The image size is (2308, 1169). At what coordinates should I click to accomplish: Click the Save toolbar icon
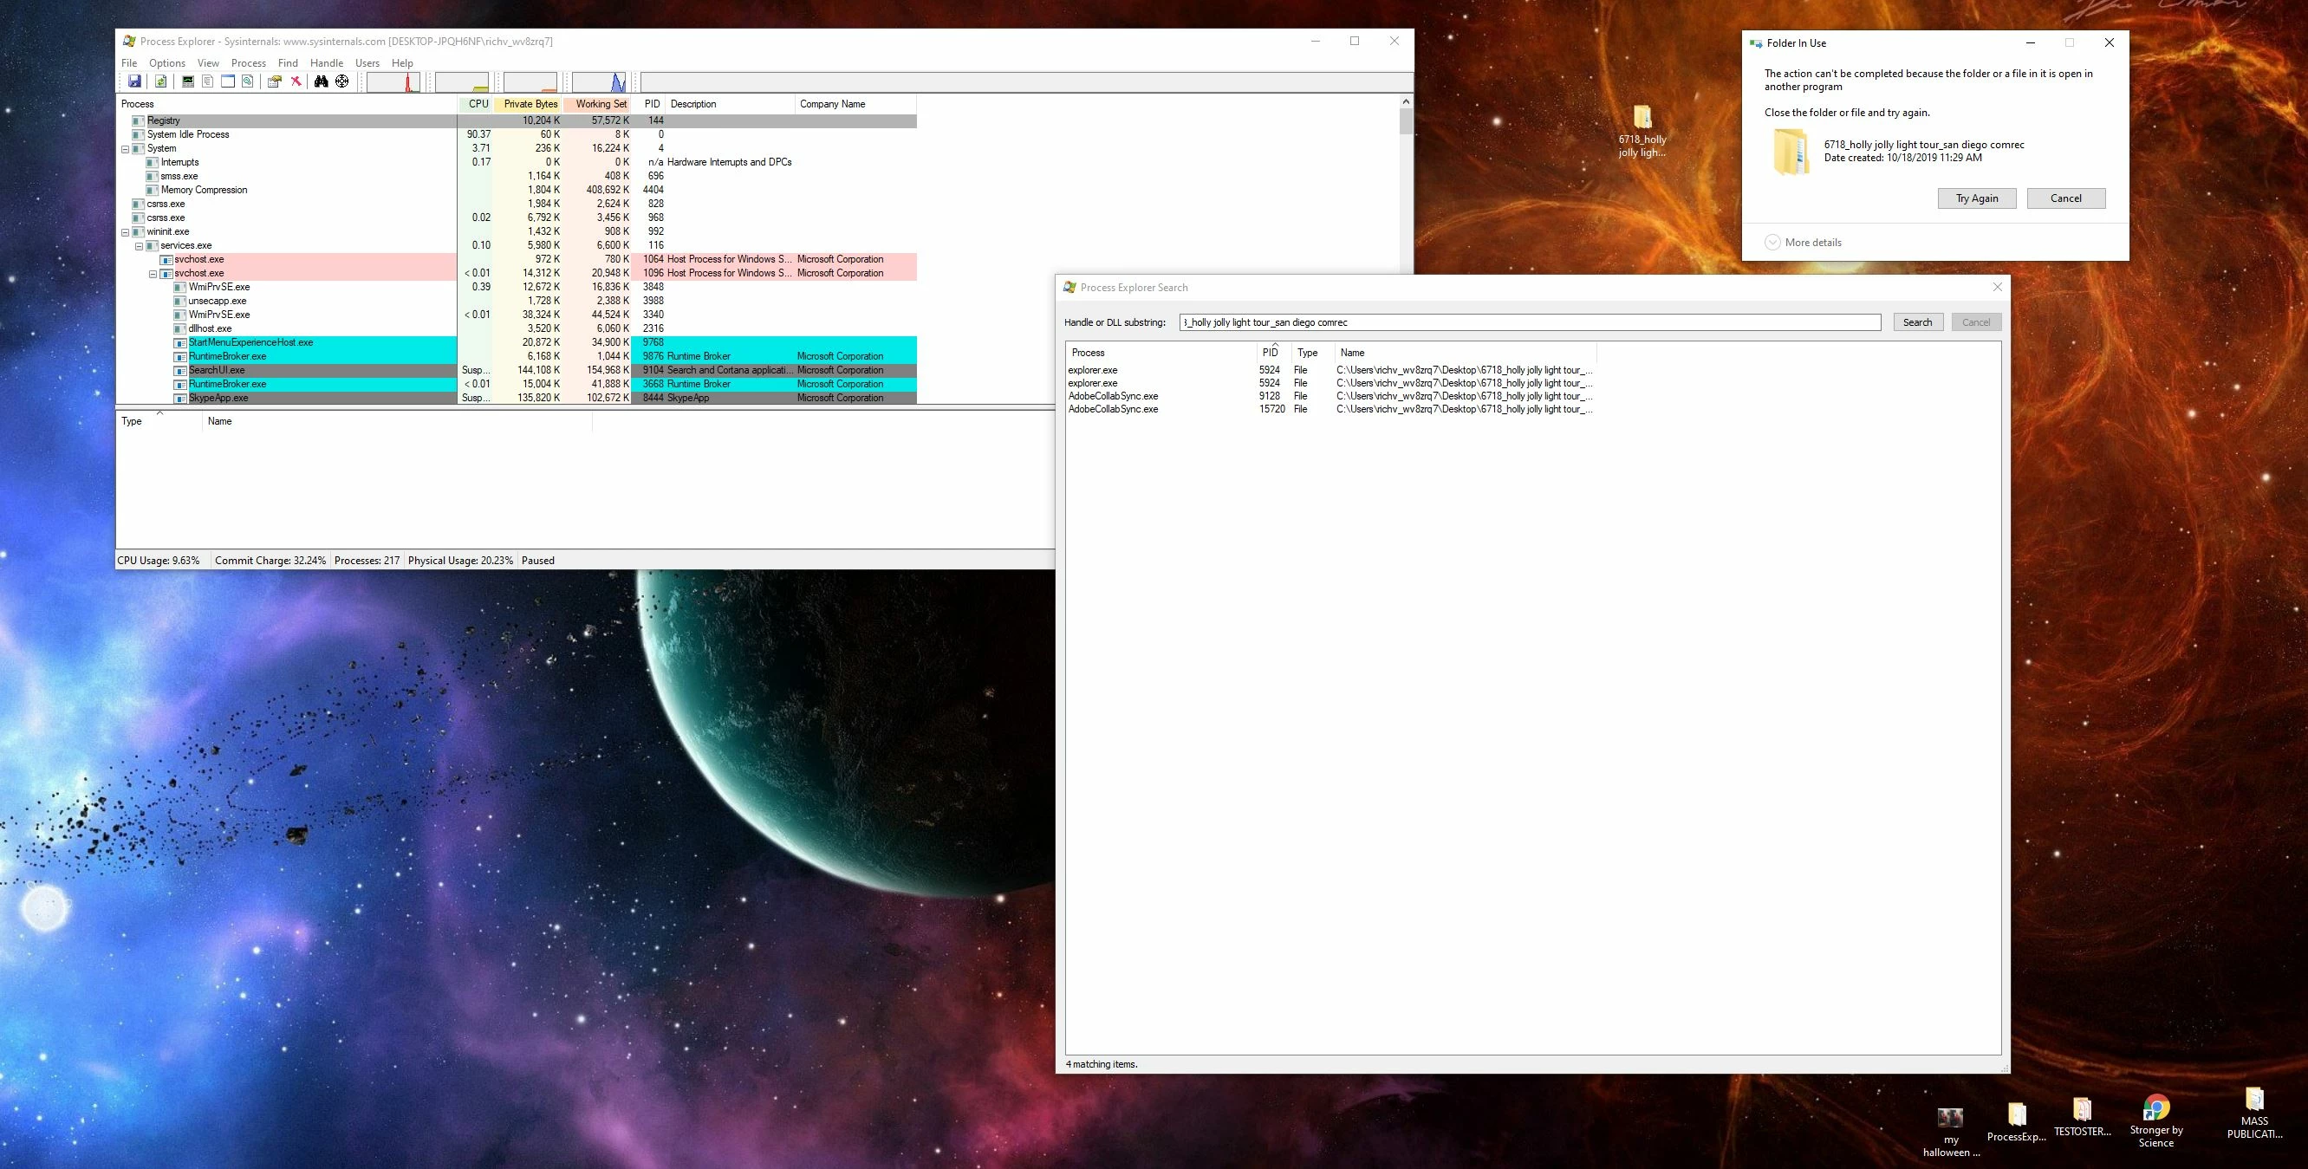(134, 81)
